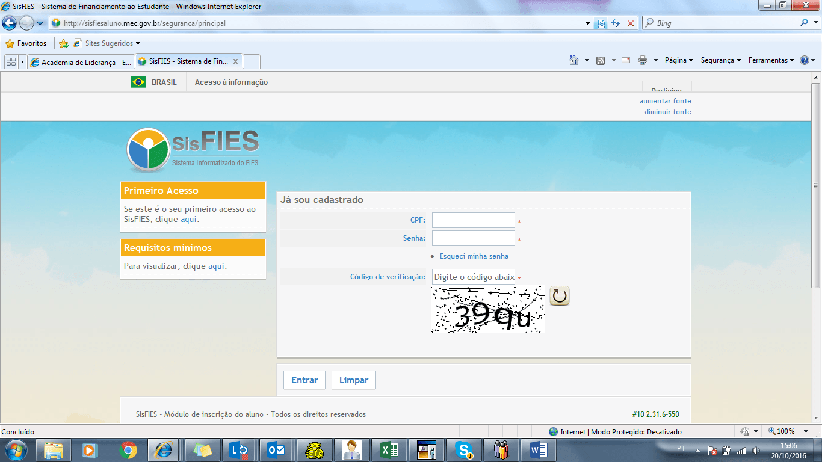Click the Read Mail envelope icon
This screenshot has width=822, height=462.
625,60
